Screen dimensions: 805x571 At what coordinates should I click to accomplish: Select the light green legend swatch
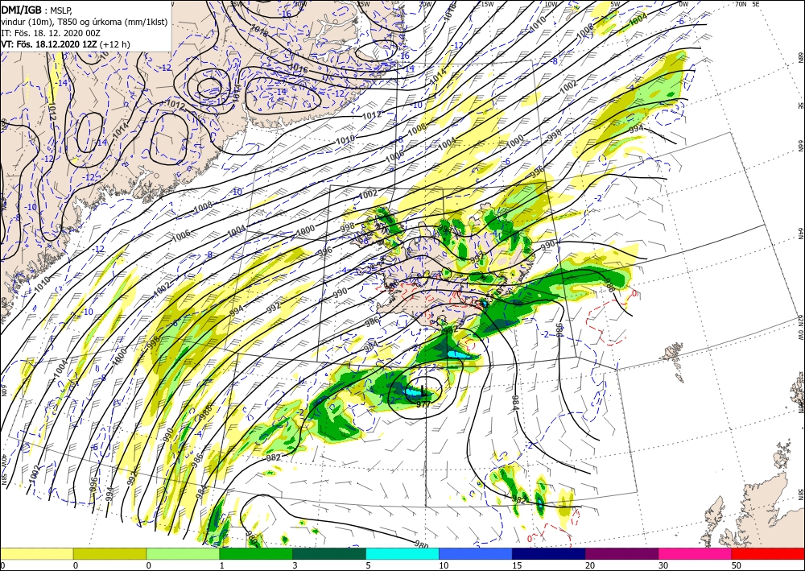point(183,553)
